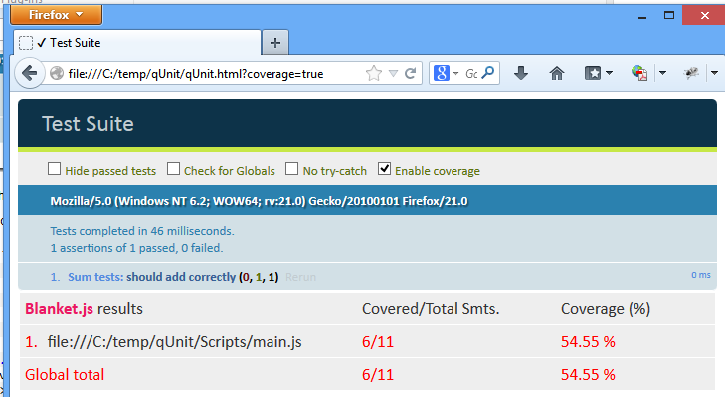Go to the Home page icon

coord(557,73)
